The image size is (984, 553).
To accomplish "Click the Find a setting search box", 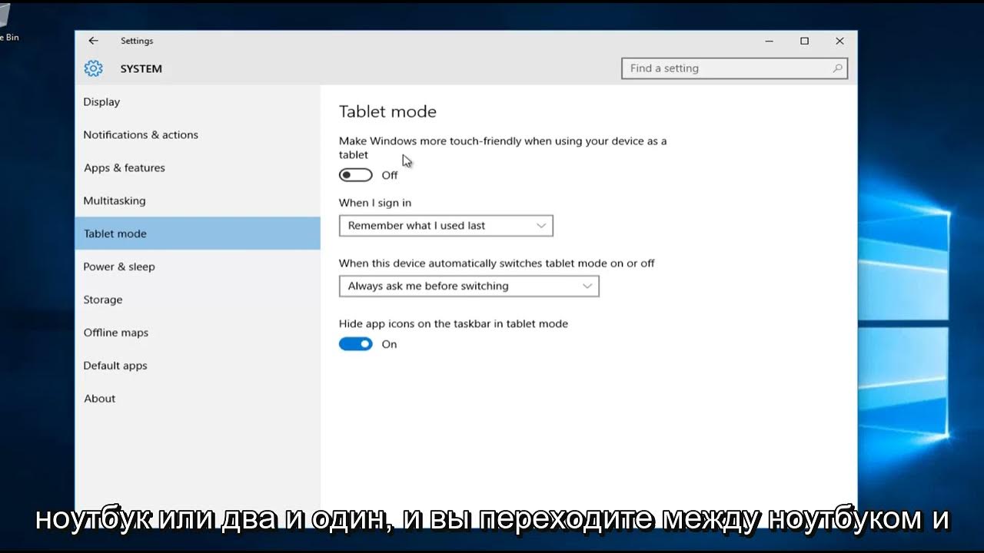I will 734,68.
